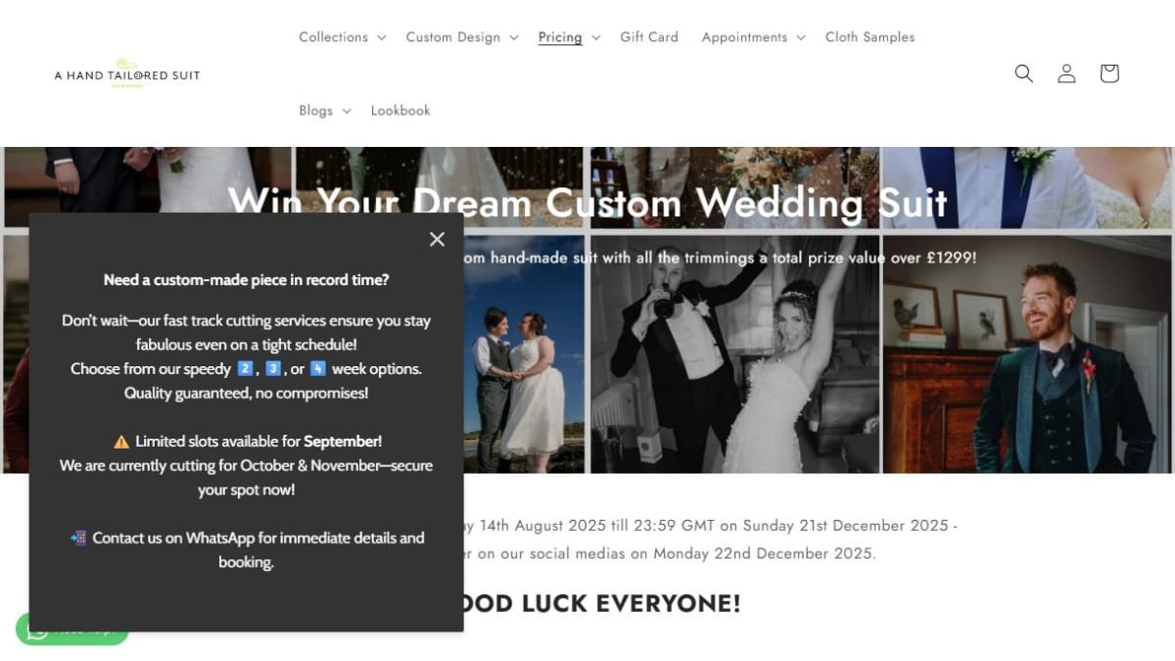
Task: Open the shopping cart icon
Action: point(1109,73)
